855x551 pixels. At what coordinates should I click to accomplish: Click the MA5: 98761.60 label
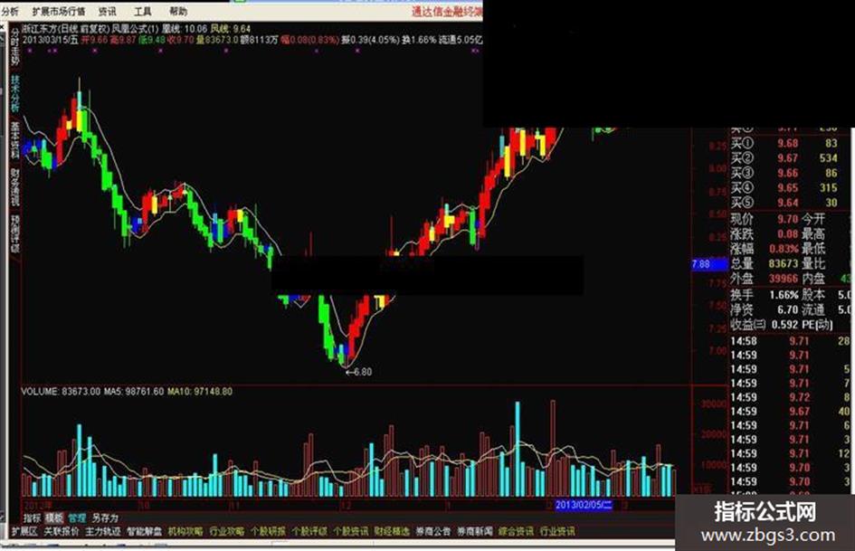tap(134, 392)
